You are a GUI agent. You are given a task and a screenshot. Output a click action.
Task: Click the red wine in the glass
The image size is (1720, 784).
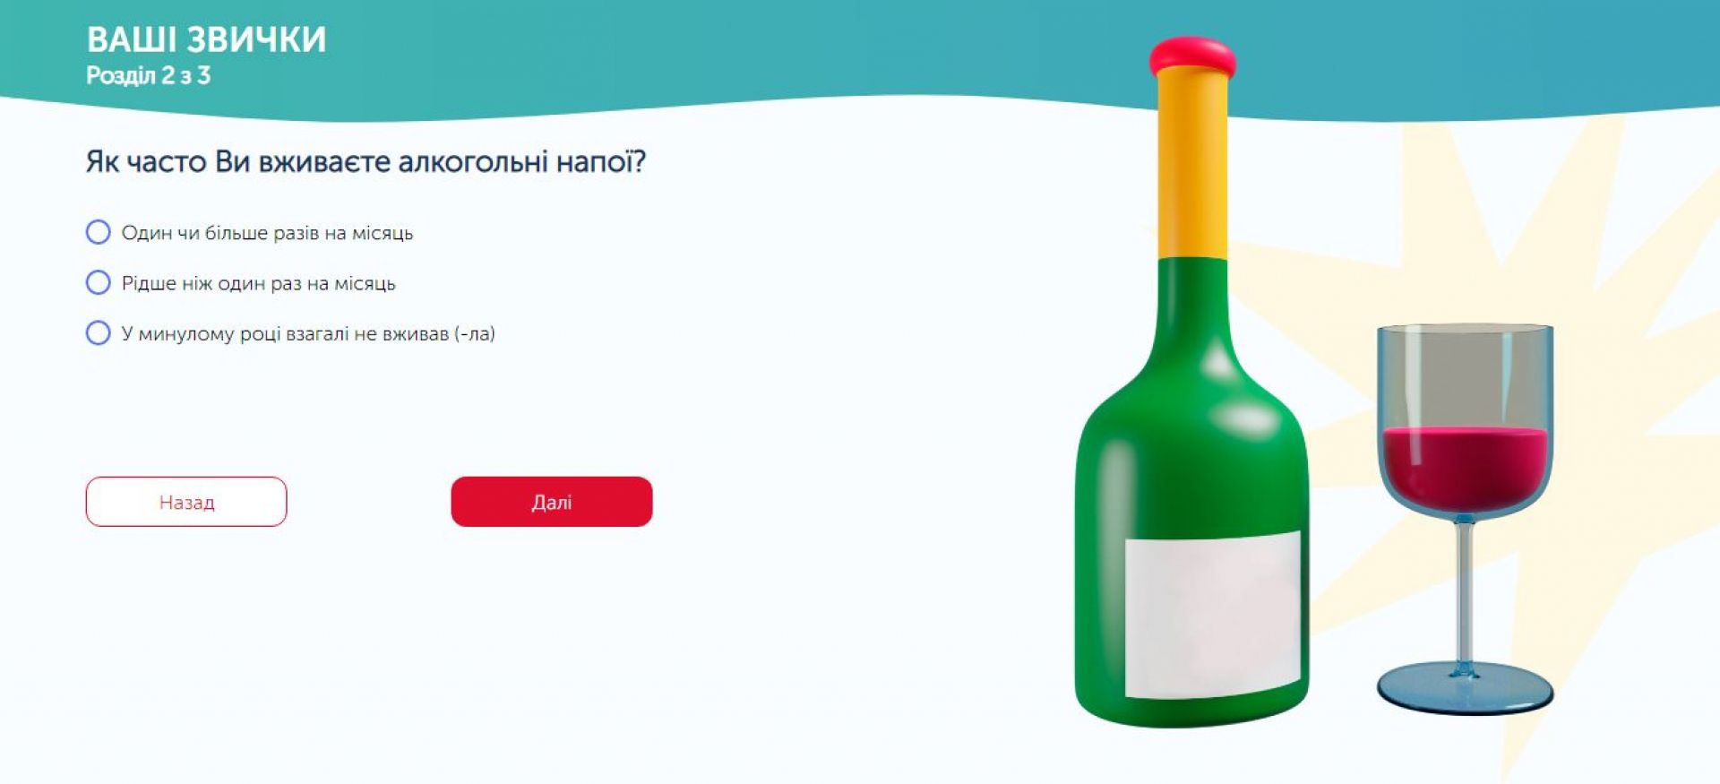pyautogui.click(x=1465, y=466)
